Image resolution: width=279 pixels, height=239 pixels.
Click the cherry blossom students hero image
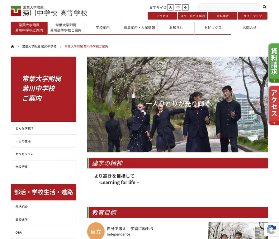(177, 104)
